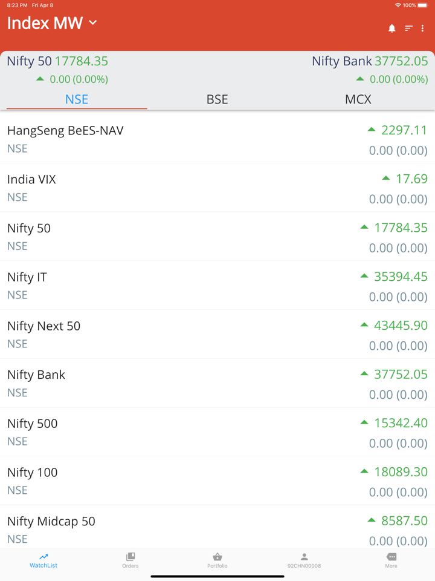Image resolution: width=435 pixels, height=581 pixels.
Task: Tap the Nifty 50 header ticker
Action: (58, 70)
